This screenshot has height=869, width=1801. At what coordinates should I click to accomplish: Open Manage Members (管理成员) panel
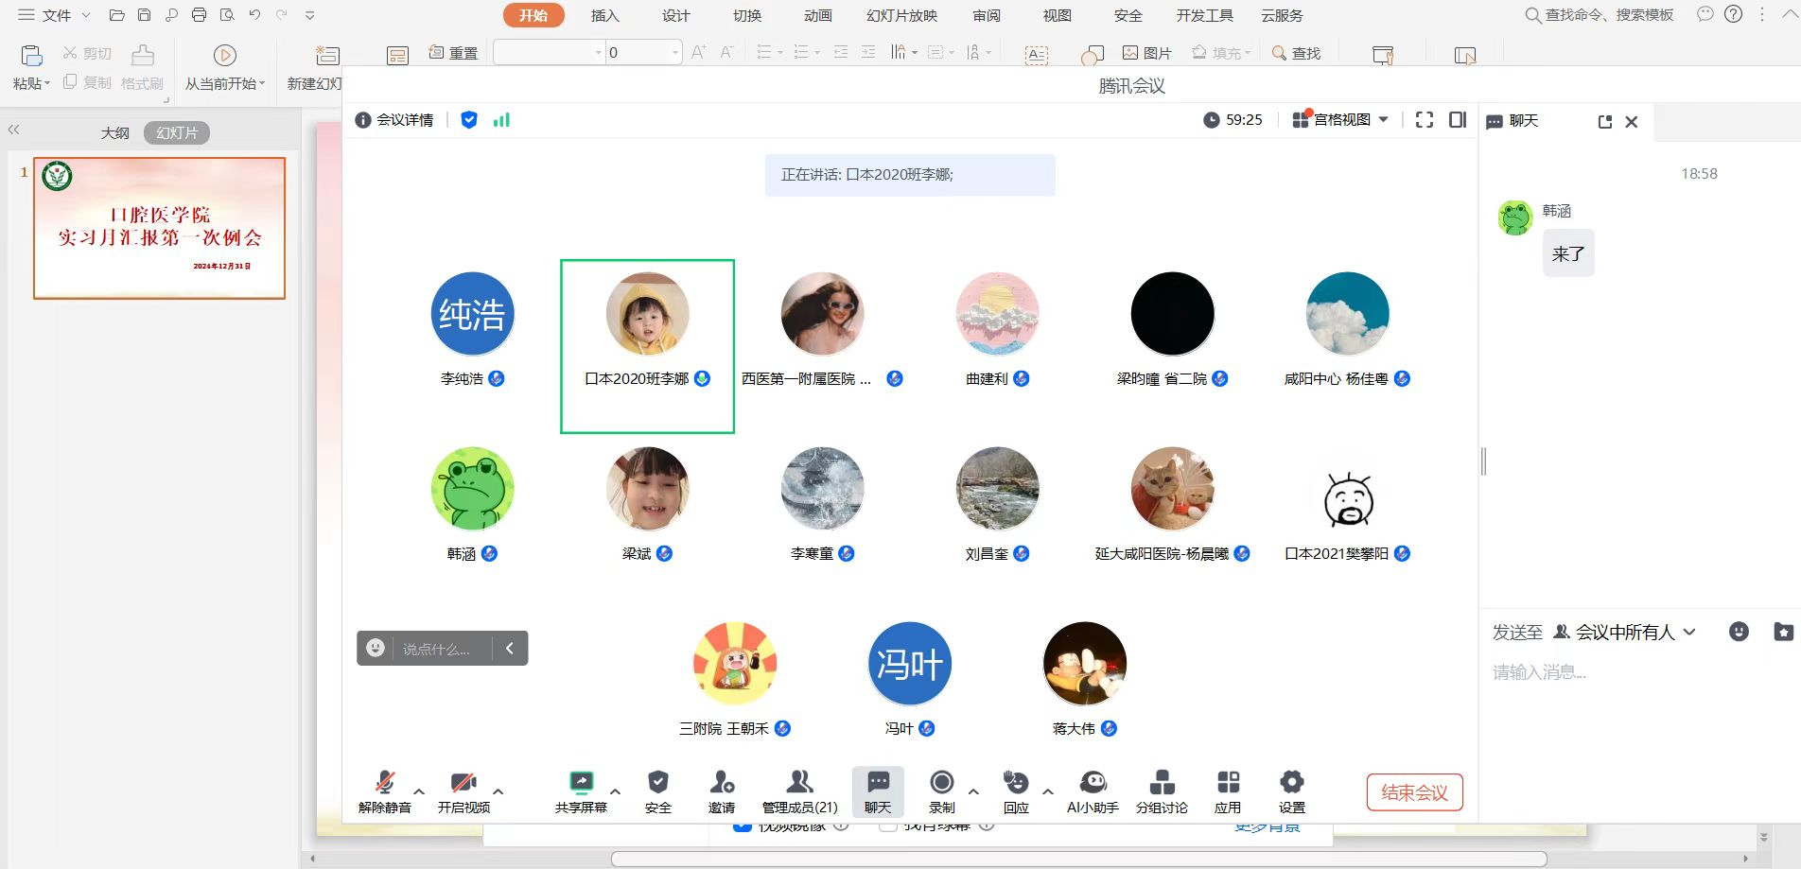799,783
